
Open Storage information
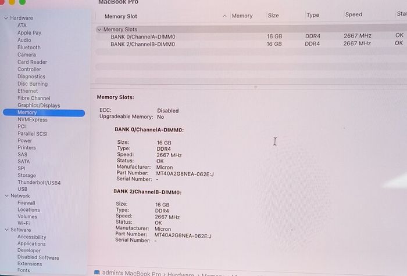(x=27, y=175)
